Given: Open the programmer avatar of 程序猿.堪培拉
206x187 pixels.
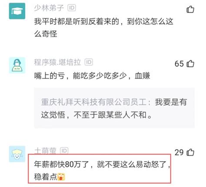Looking at the screenshot, I should click(x=17, y=65).
